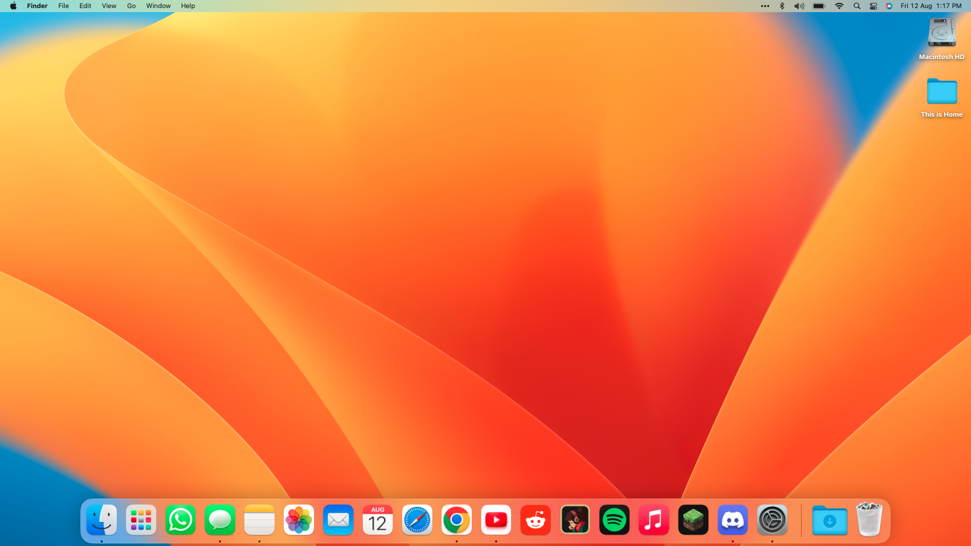
Task: Open Spotlight search magnifier
Action: coord(857,6)
